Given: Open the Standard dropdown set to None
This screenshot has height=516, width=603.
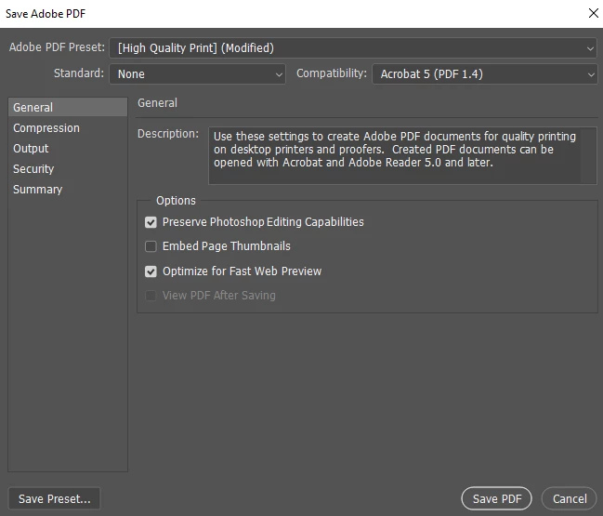Looking at the screenshot, I should point(197,73).
